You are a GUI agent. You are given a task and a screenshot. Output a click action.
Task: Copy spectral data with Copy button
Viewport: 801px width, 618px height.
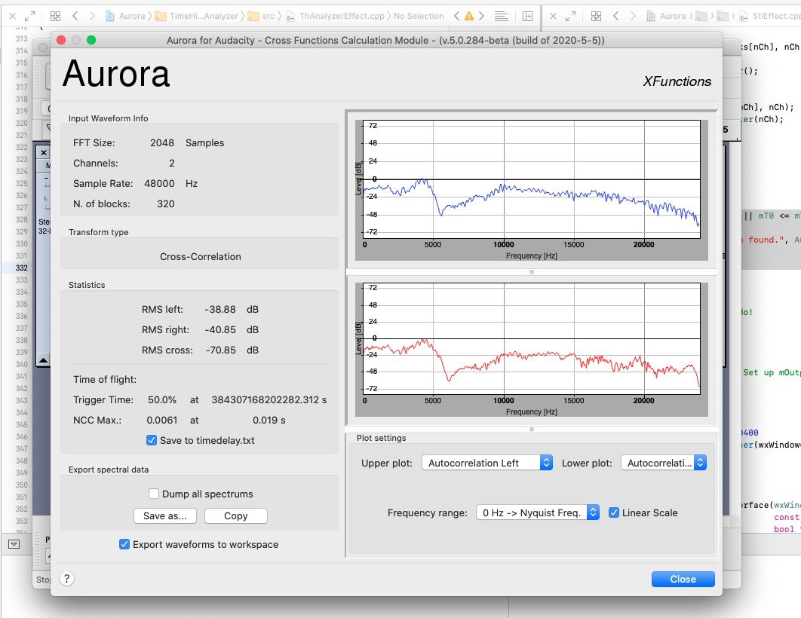point(235,516)
